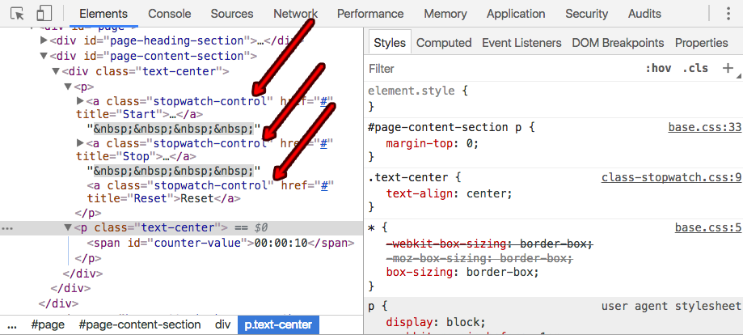Toggle the device toolbar icon

[x=44, y=14]
